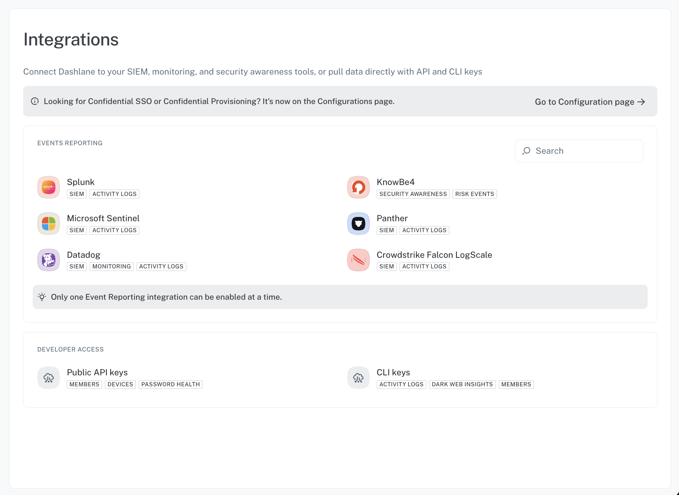Click ACTIVITY LOGS tag under Crowdstrike

(x=424, y=267)
